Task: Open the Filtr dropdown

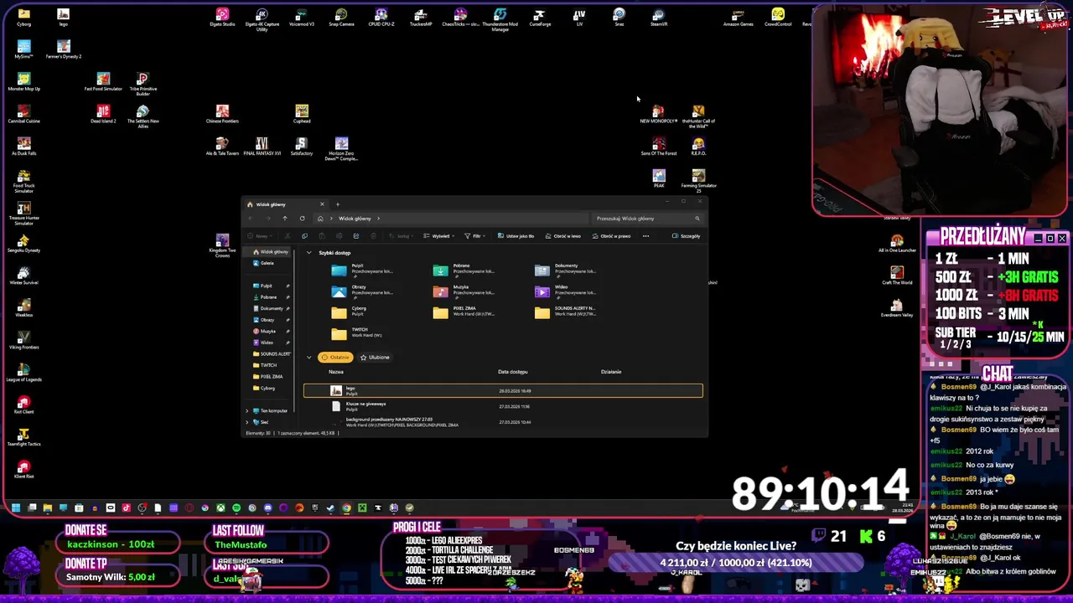Action: (x=474, y=236)
